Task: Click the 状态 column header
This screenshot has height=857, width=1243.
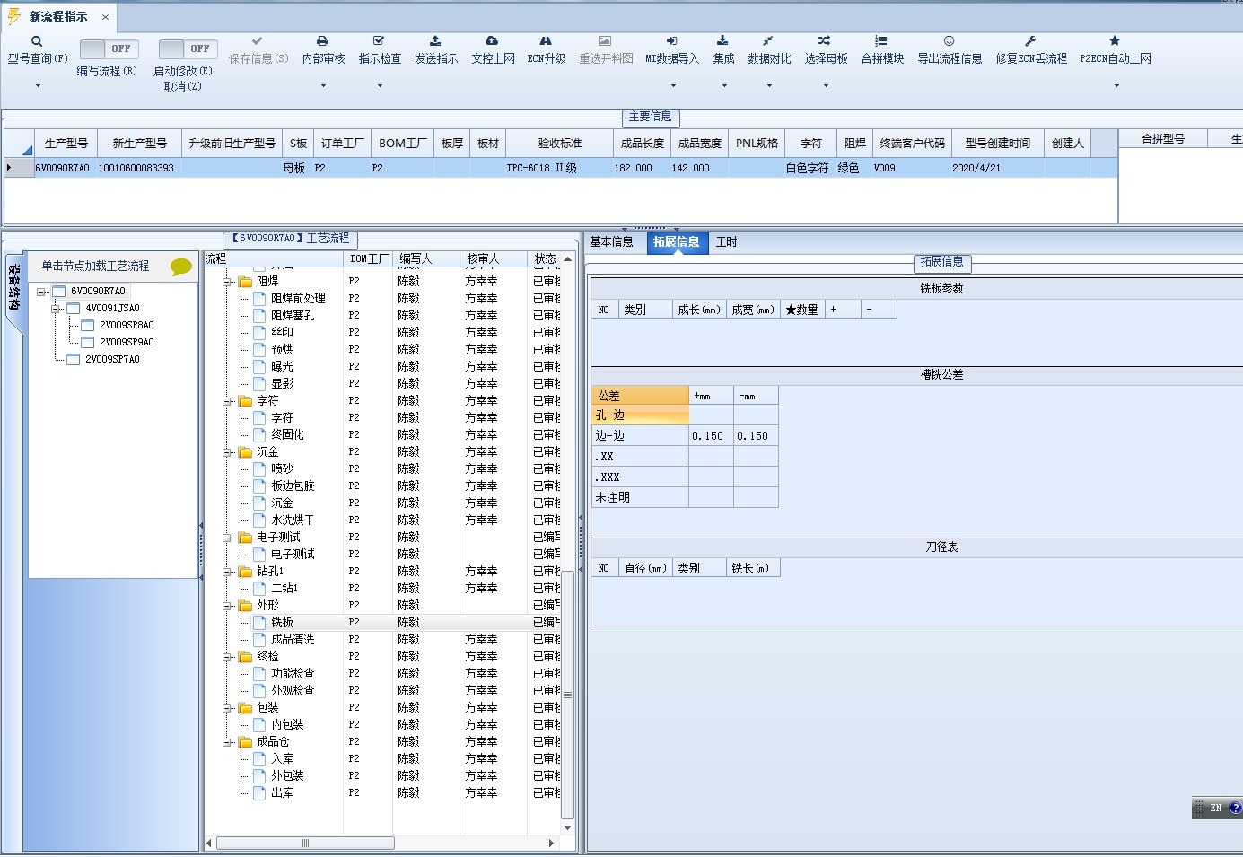Action: [545, 259]
